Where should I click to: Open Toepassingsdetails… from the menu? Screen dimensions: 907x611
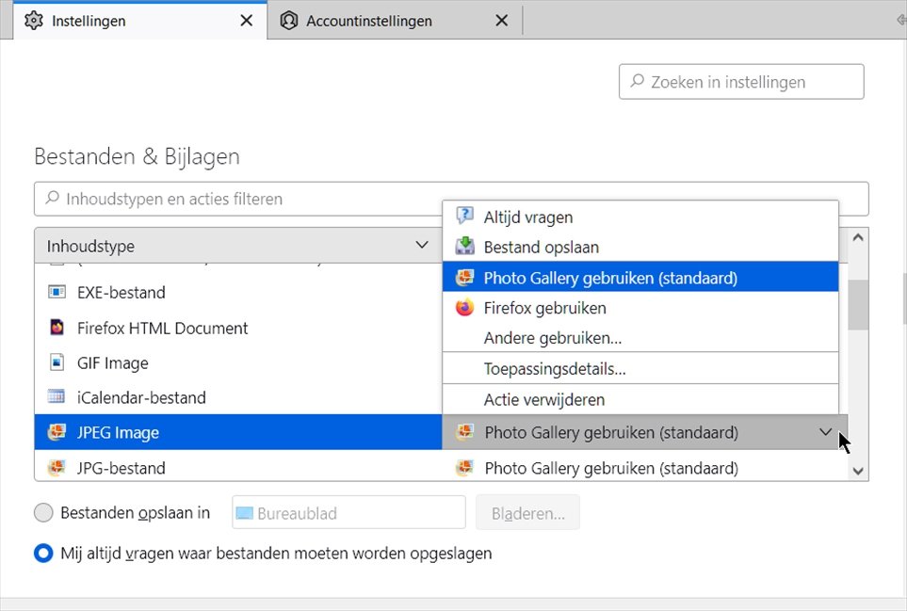pos(554,369)
